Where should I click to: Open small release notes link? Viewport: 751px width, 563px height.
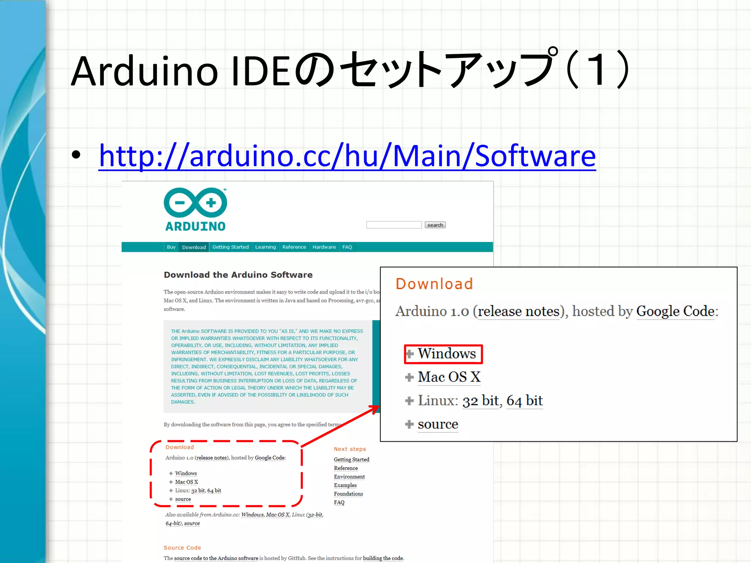pyautogui.click(x=212, y=458)
